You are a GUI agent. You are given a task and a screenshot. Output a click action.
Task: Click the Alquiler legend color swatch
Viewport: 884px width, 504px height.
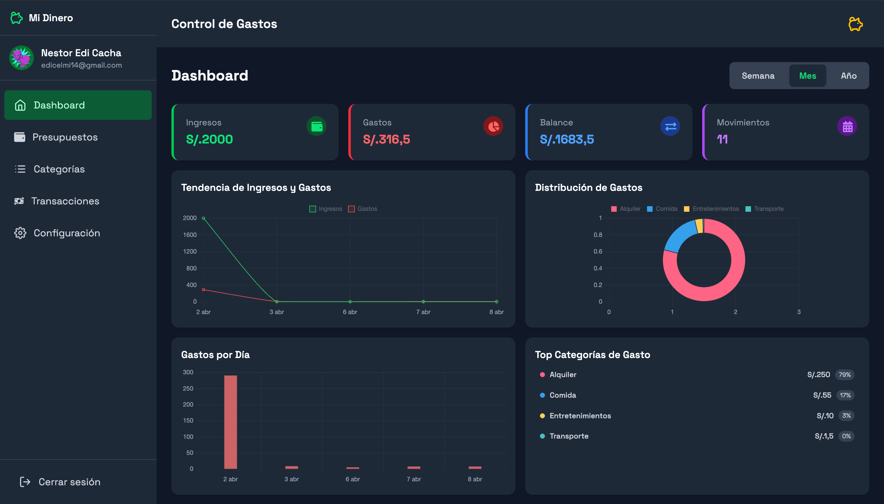pyautogui.click(x=614, y=209)
